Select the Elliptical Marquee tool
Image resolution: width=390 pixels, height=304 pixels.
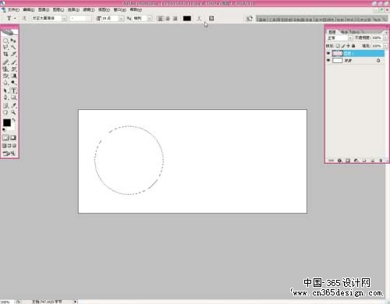point(5,41)
